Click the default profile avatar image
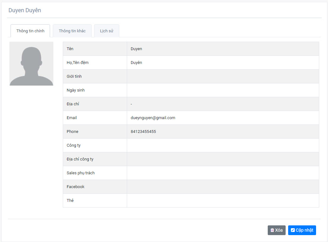The image size is (328, 242). tap(31, 64)
